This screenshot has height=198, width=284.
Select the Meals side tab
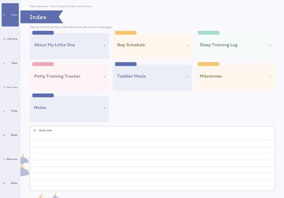[10, 135]
